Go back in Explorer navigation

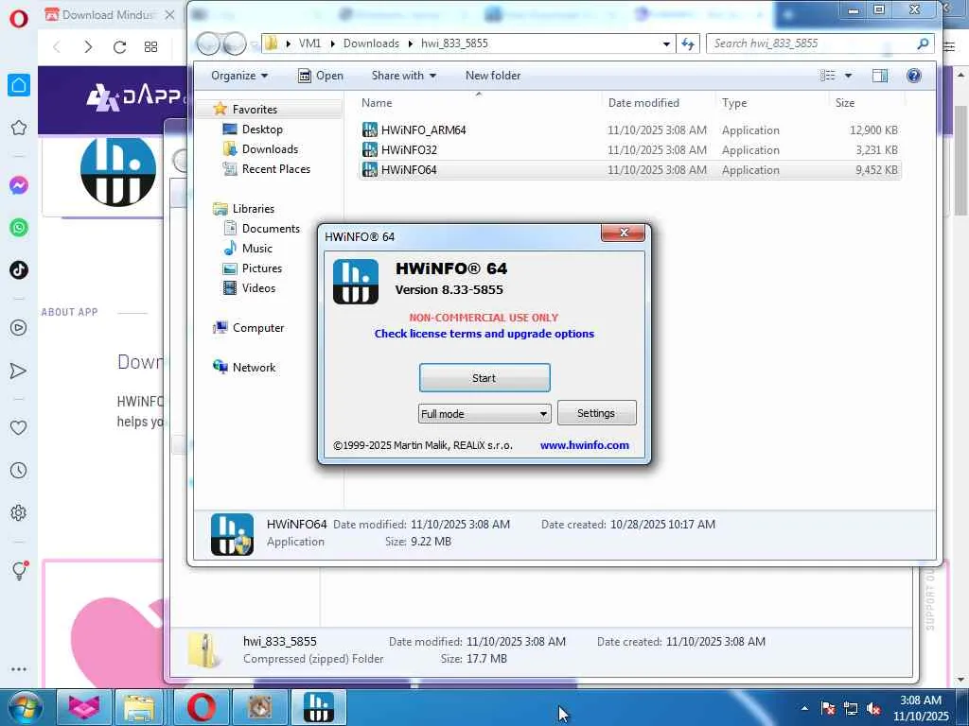[208, 43]
